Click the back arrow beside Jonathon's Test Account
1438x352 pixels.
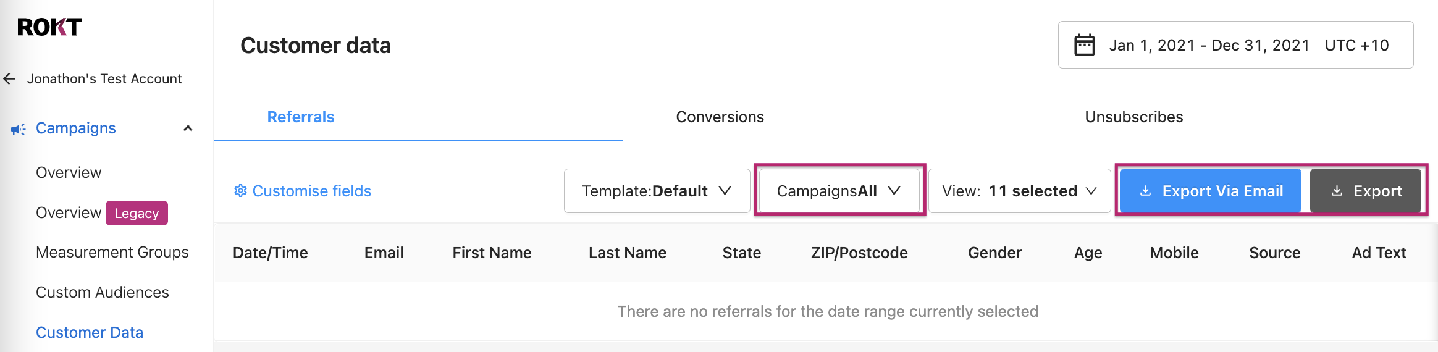[x=9, y=79]
